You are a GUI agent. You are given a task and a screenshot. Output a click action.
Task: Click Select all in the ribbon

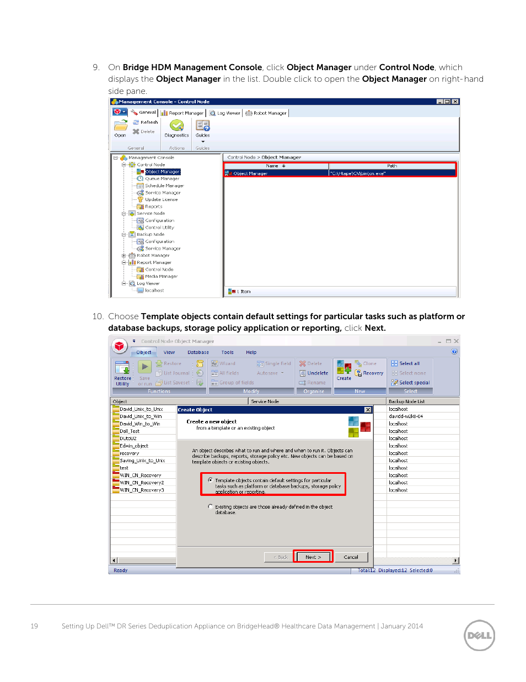click(x=405, y=364)
